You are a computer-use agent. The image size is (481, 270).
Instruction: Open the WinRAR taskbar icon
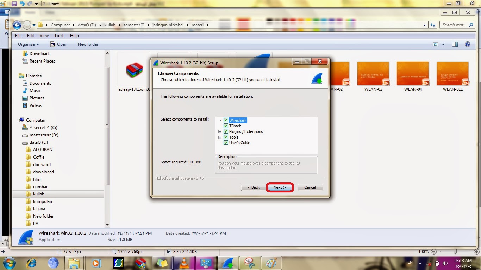141,263
